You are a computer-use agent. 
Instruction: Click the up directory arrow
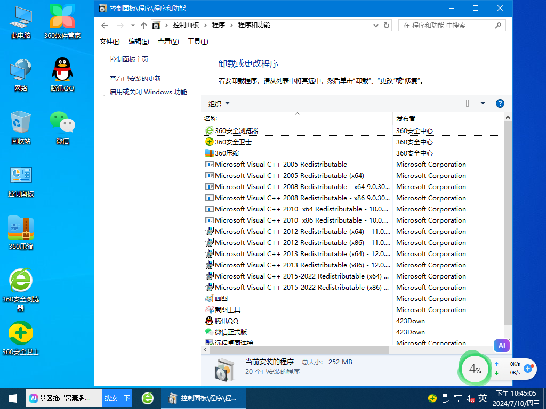tap(143, 25)
